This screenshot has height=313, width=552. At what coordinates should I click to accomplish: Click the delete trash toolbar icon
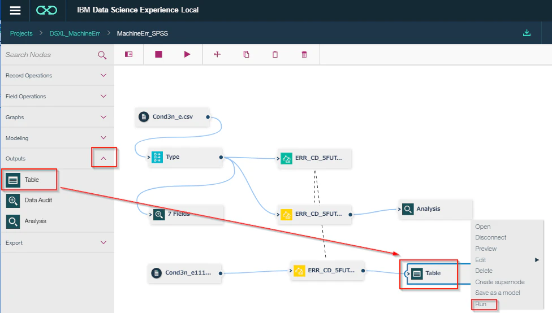click(x=304, y=54)
